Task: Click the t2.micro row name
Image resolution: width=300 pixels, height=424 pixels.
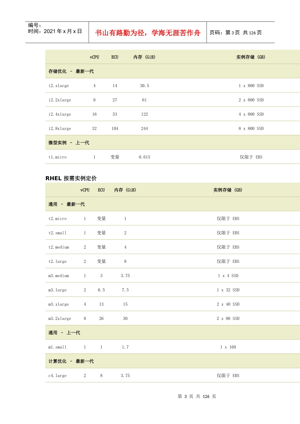Action: [57, 219]
